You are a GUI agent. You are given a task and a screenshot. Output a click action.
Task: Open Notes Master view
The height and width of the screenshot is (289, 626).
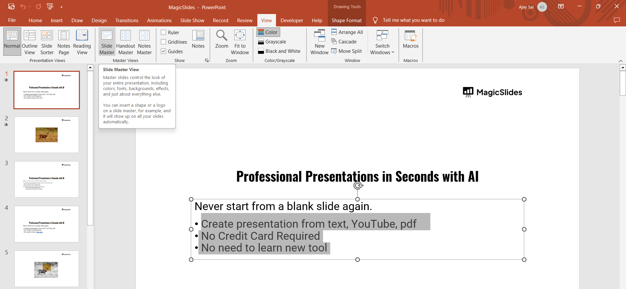(144, 42)
